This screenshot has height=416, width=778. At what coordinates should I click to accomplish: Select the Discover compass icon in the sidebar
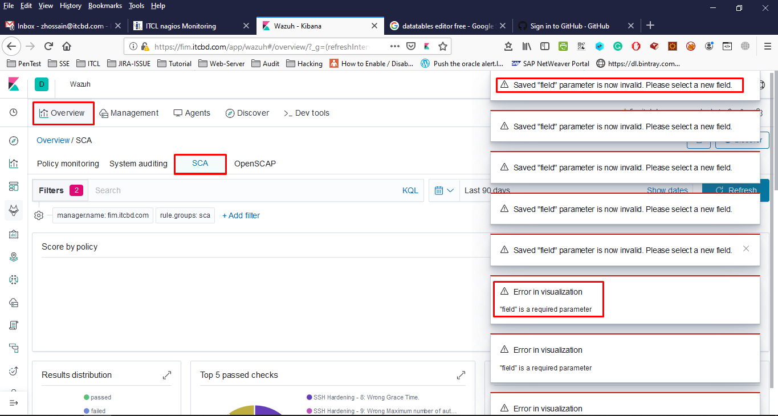coord(14,140)
